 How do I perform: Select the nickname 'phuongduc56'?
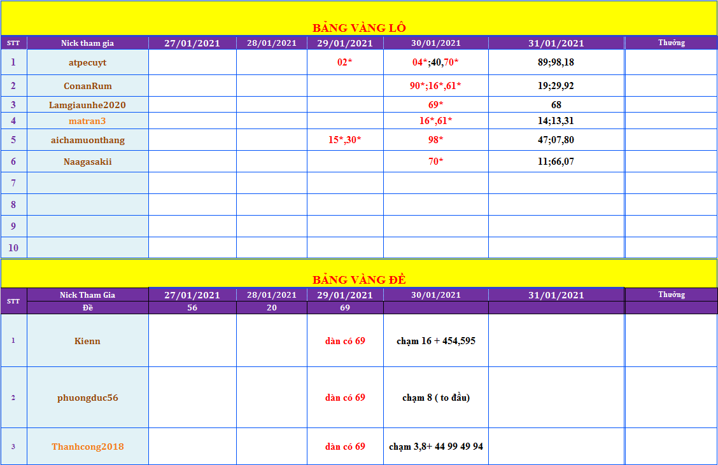[87, 398]
